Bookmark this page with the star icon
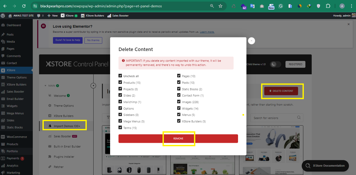The width and height of the screenshot is (356, 175). 220,6
